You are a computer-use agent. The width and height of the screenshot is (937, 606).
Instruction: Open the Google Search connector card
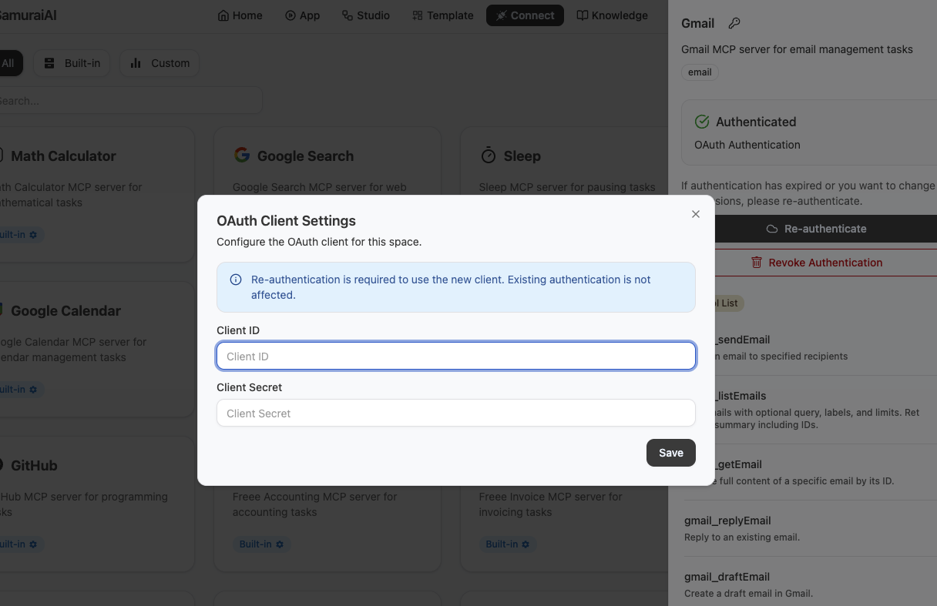[x=327, y=162]
